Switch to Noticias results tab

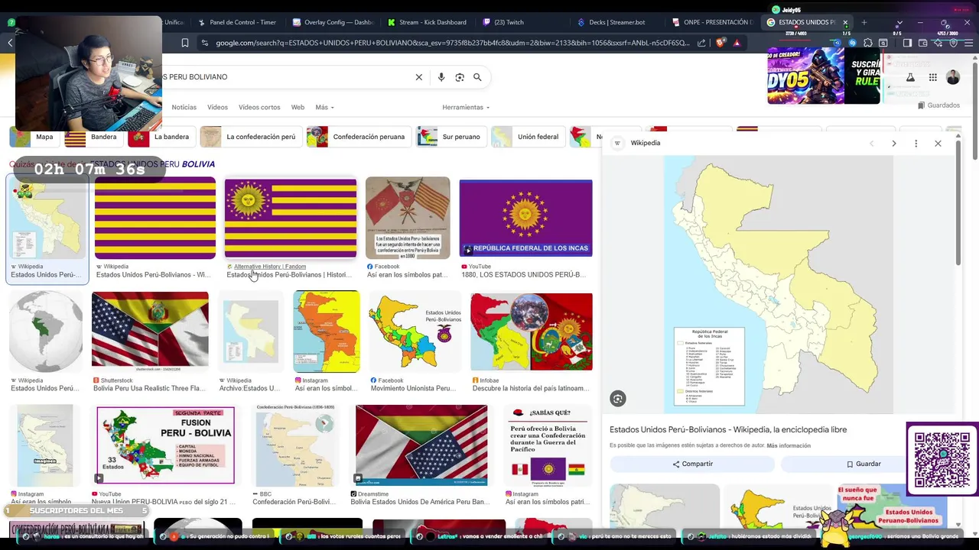pos(184,108)
